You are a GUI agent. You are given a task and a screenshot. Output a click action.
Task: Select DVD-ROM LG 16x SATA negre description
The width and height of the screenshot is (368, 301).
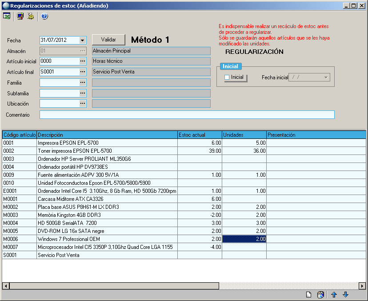click(107, 231)
